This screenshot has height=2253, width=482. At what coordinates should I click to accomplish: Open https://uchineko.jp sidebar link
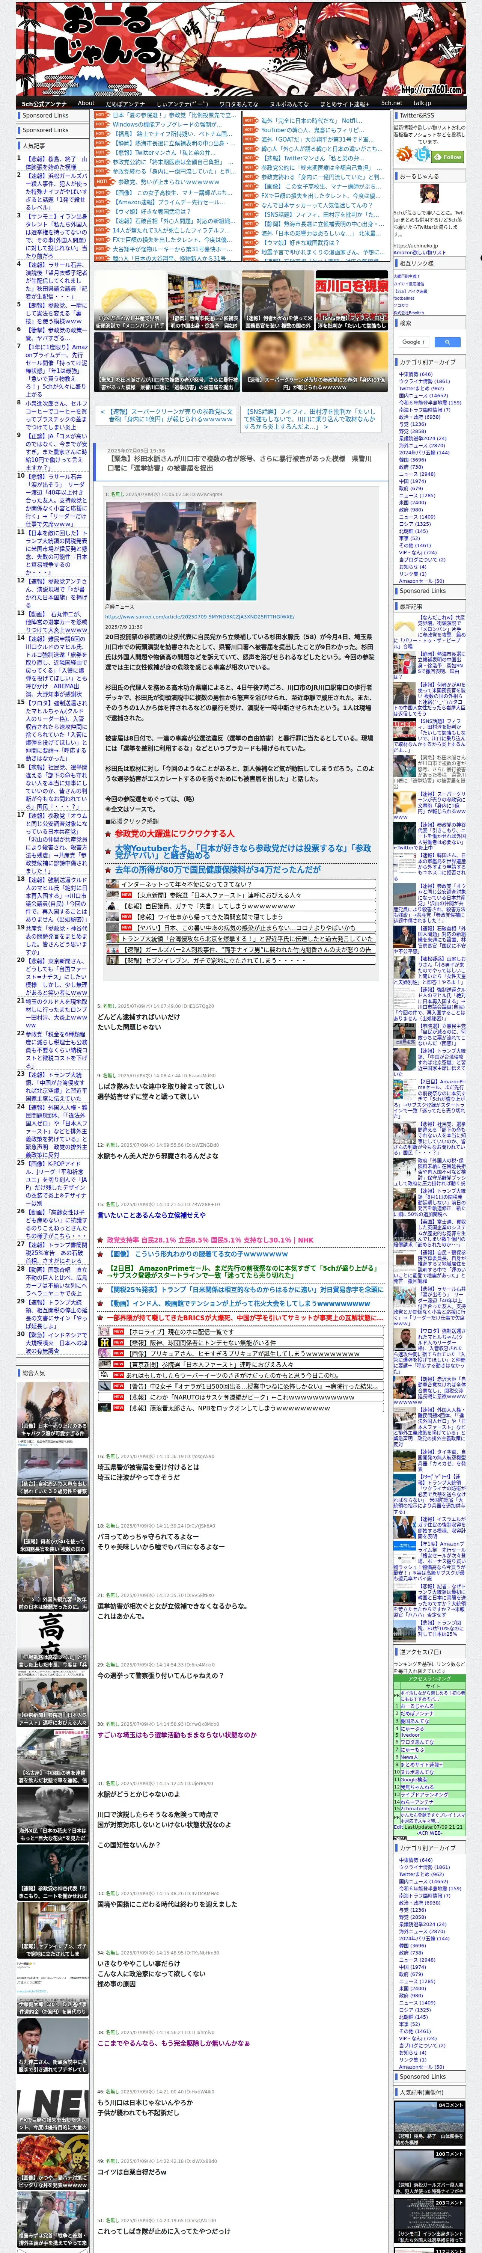point(416,246)
